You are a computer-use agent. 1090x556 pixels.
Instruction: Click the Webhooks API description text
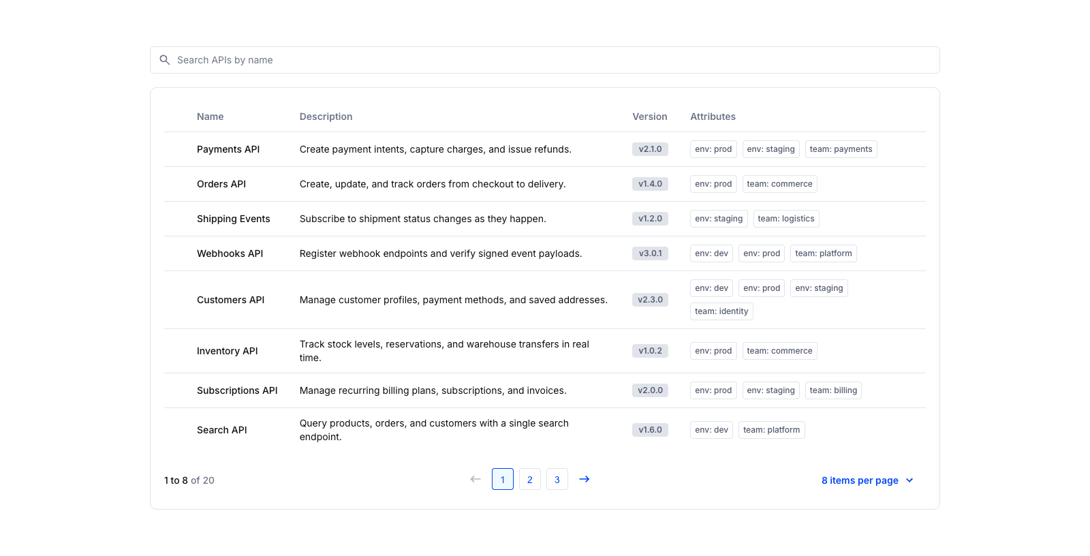441,253
